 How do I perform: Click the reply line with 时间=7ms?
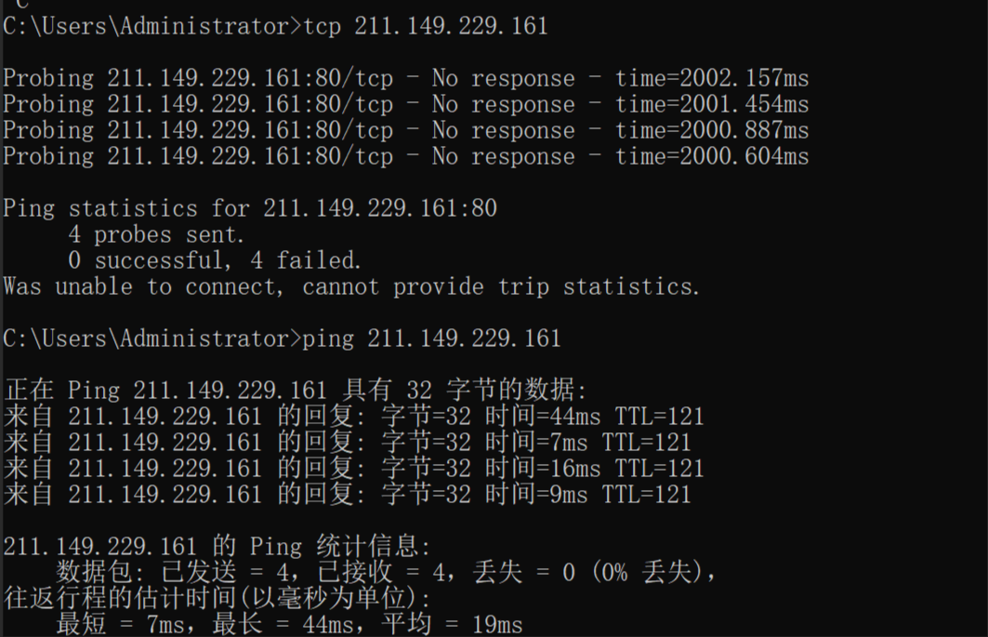(x=348, y=443)
